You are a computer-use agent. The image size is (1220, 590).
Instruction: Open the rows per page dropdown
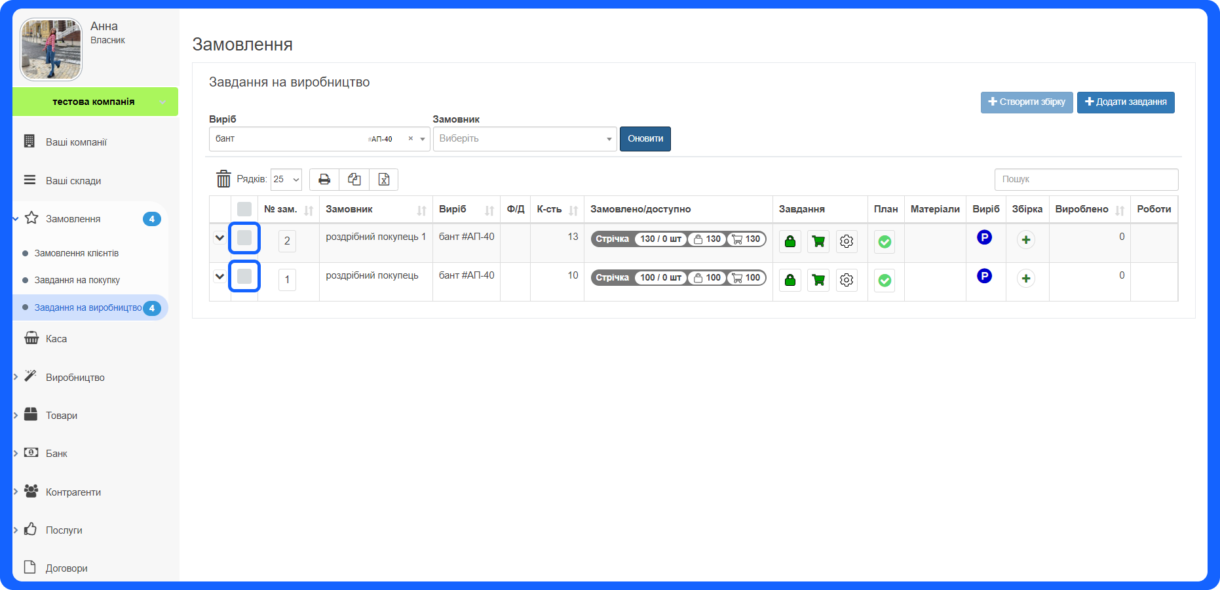click(x=286, y=180)
